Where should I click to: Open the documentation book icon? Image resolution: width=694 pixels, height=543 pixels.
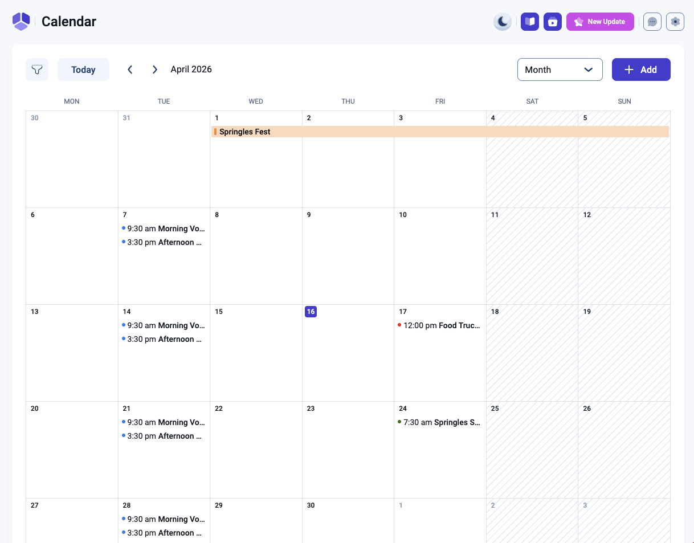click(x=530, y=22)
